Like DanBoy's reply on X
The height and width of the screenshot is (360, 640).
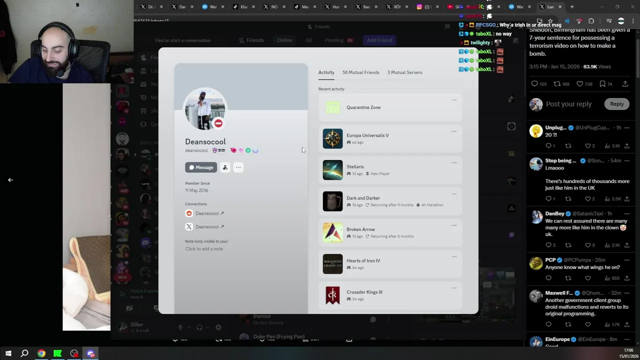(x=587, y=245)
